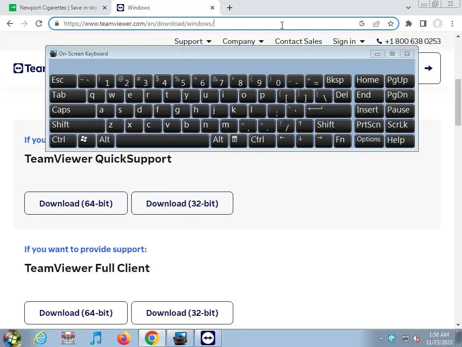Image resolution: width=462 pixels, height=347 pixels.
Task: Toggle left Ctrl key on On-Screen Keyboard
Action: 63,141
